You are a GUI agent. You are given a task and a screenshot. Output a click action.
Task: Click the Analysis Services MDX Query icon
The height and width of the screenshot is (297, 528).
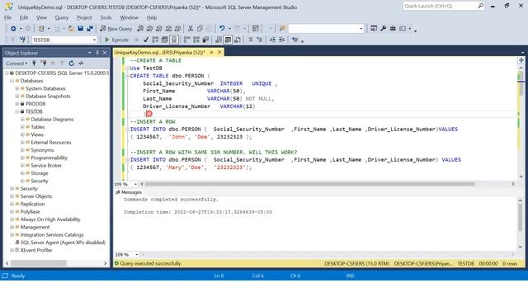click(x=149, y=29)
